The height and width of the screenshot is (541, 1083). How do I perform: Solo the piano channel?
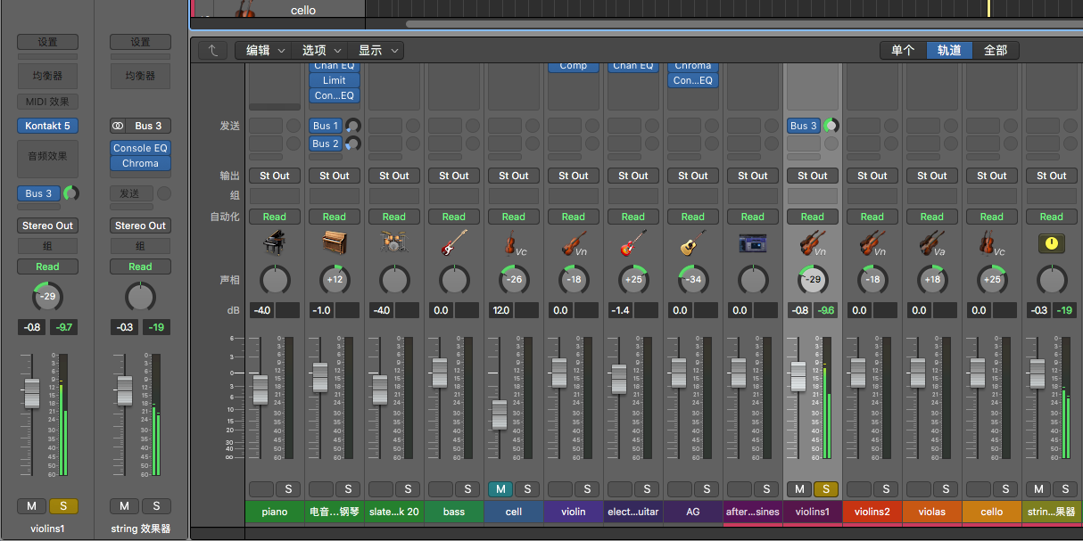point(287,488)
